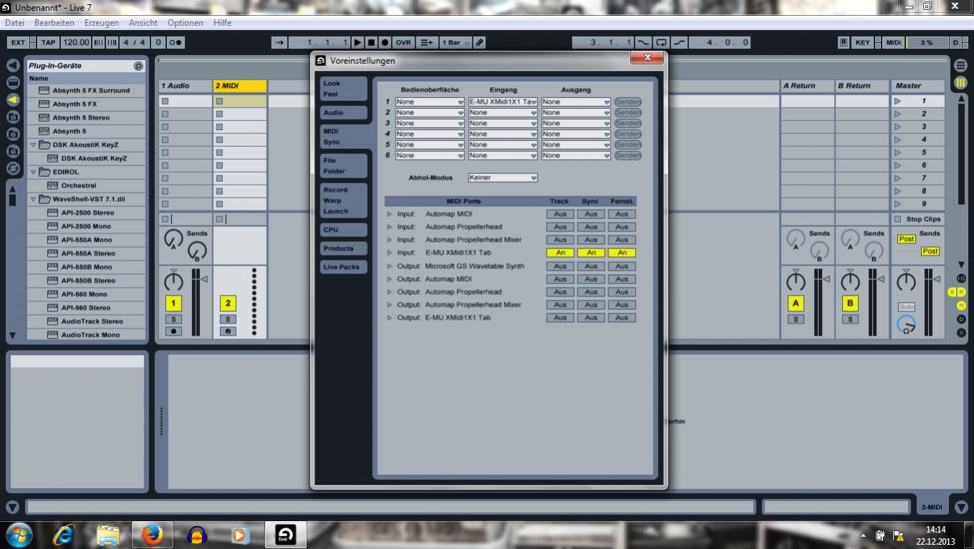
Task: Open the Abhol-Modus dropdown
Action: tap(503, 178)
